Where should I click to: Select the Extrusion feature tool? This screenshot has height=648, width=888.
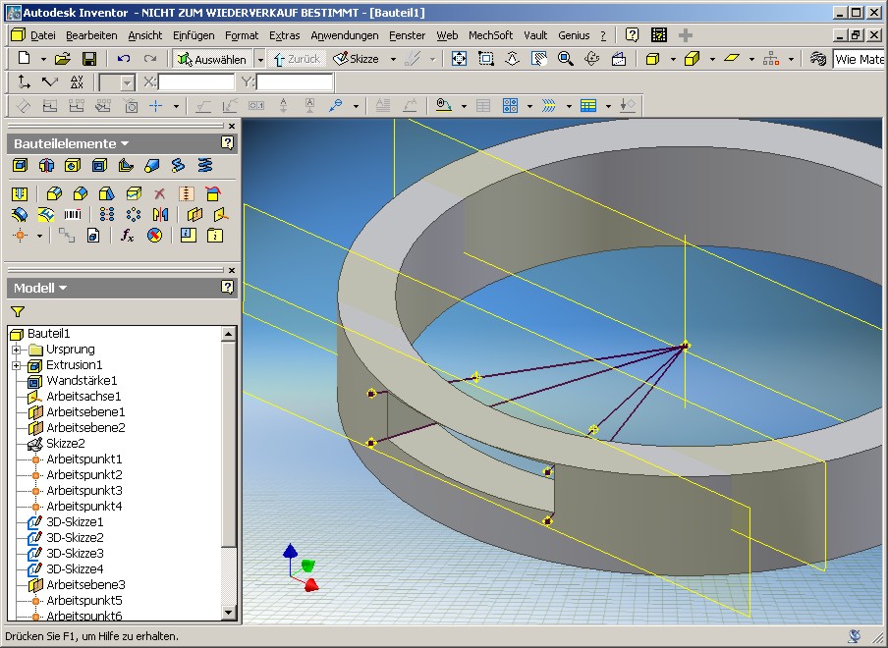[21, 166]
